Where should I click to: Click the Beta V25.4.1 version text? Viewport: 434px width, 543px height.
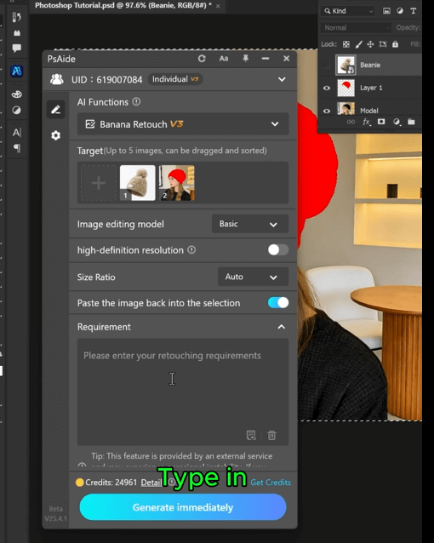tap(56, 513)
